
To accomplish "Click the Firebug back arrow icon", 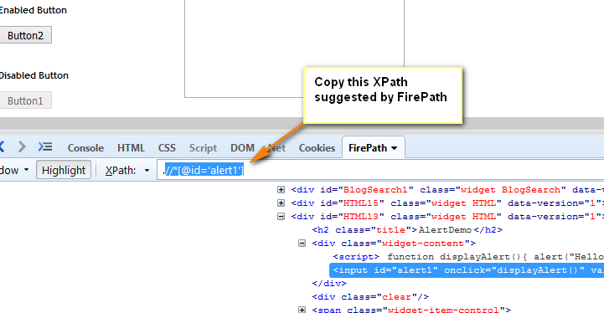I will tap(2, 146).
